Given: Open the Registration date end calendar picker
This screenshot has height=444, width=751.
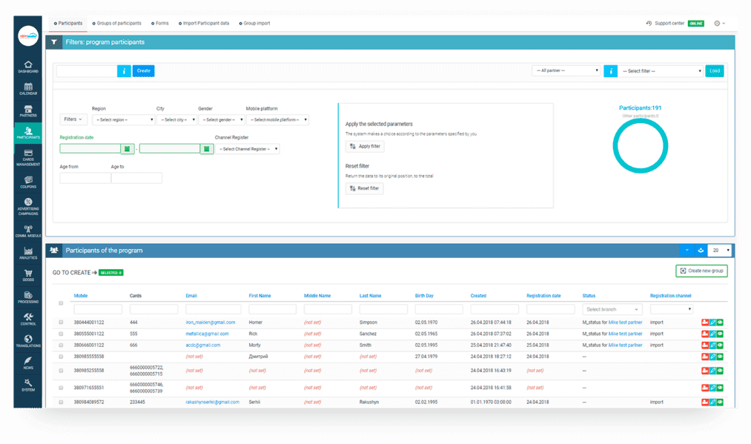Looking at the screenshot, I should click(206, 149).
